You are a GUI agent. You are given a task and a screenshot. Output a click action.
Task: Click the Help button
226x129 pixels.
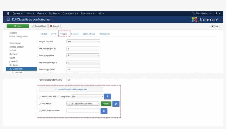coord(215,26)
